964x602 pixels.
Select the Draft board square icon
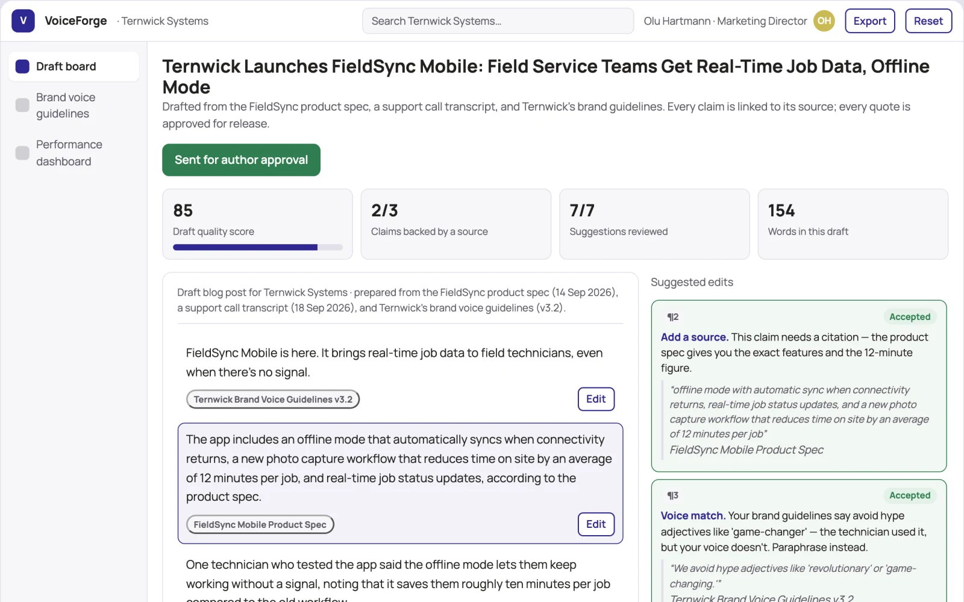(22, 66)
